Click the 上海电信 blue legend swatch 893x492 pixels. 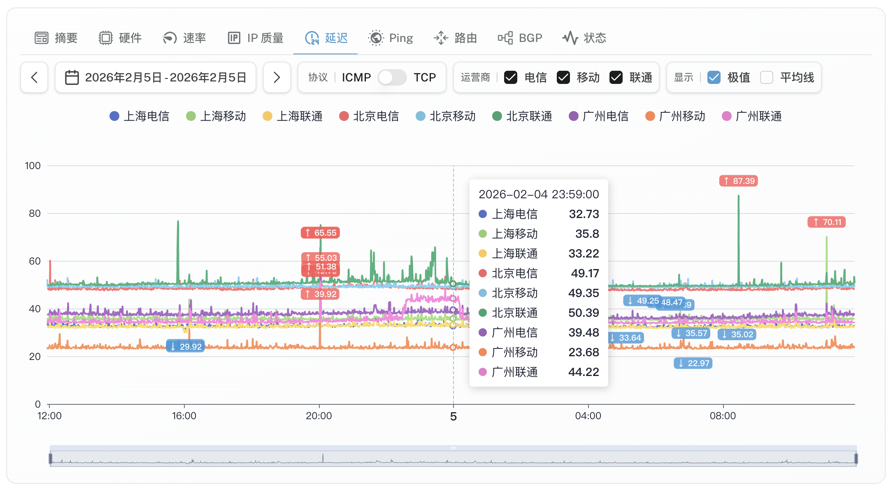114,116
